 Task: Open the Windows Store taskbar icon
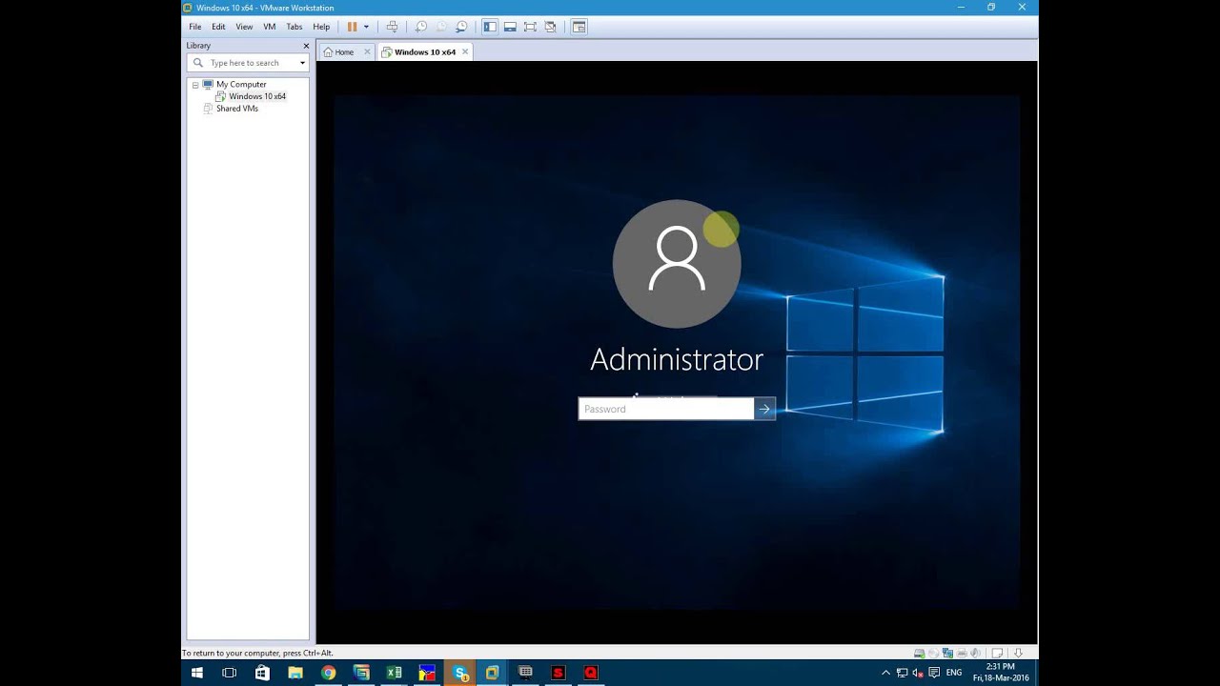click(262, 673)
